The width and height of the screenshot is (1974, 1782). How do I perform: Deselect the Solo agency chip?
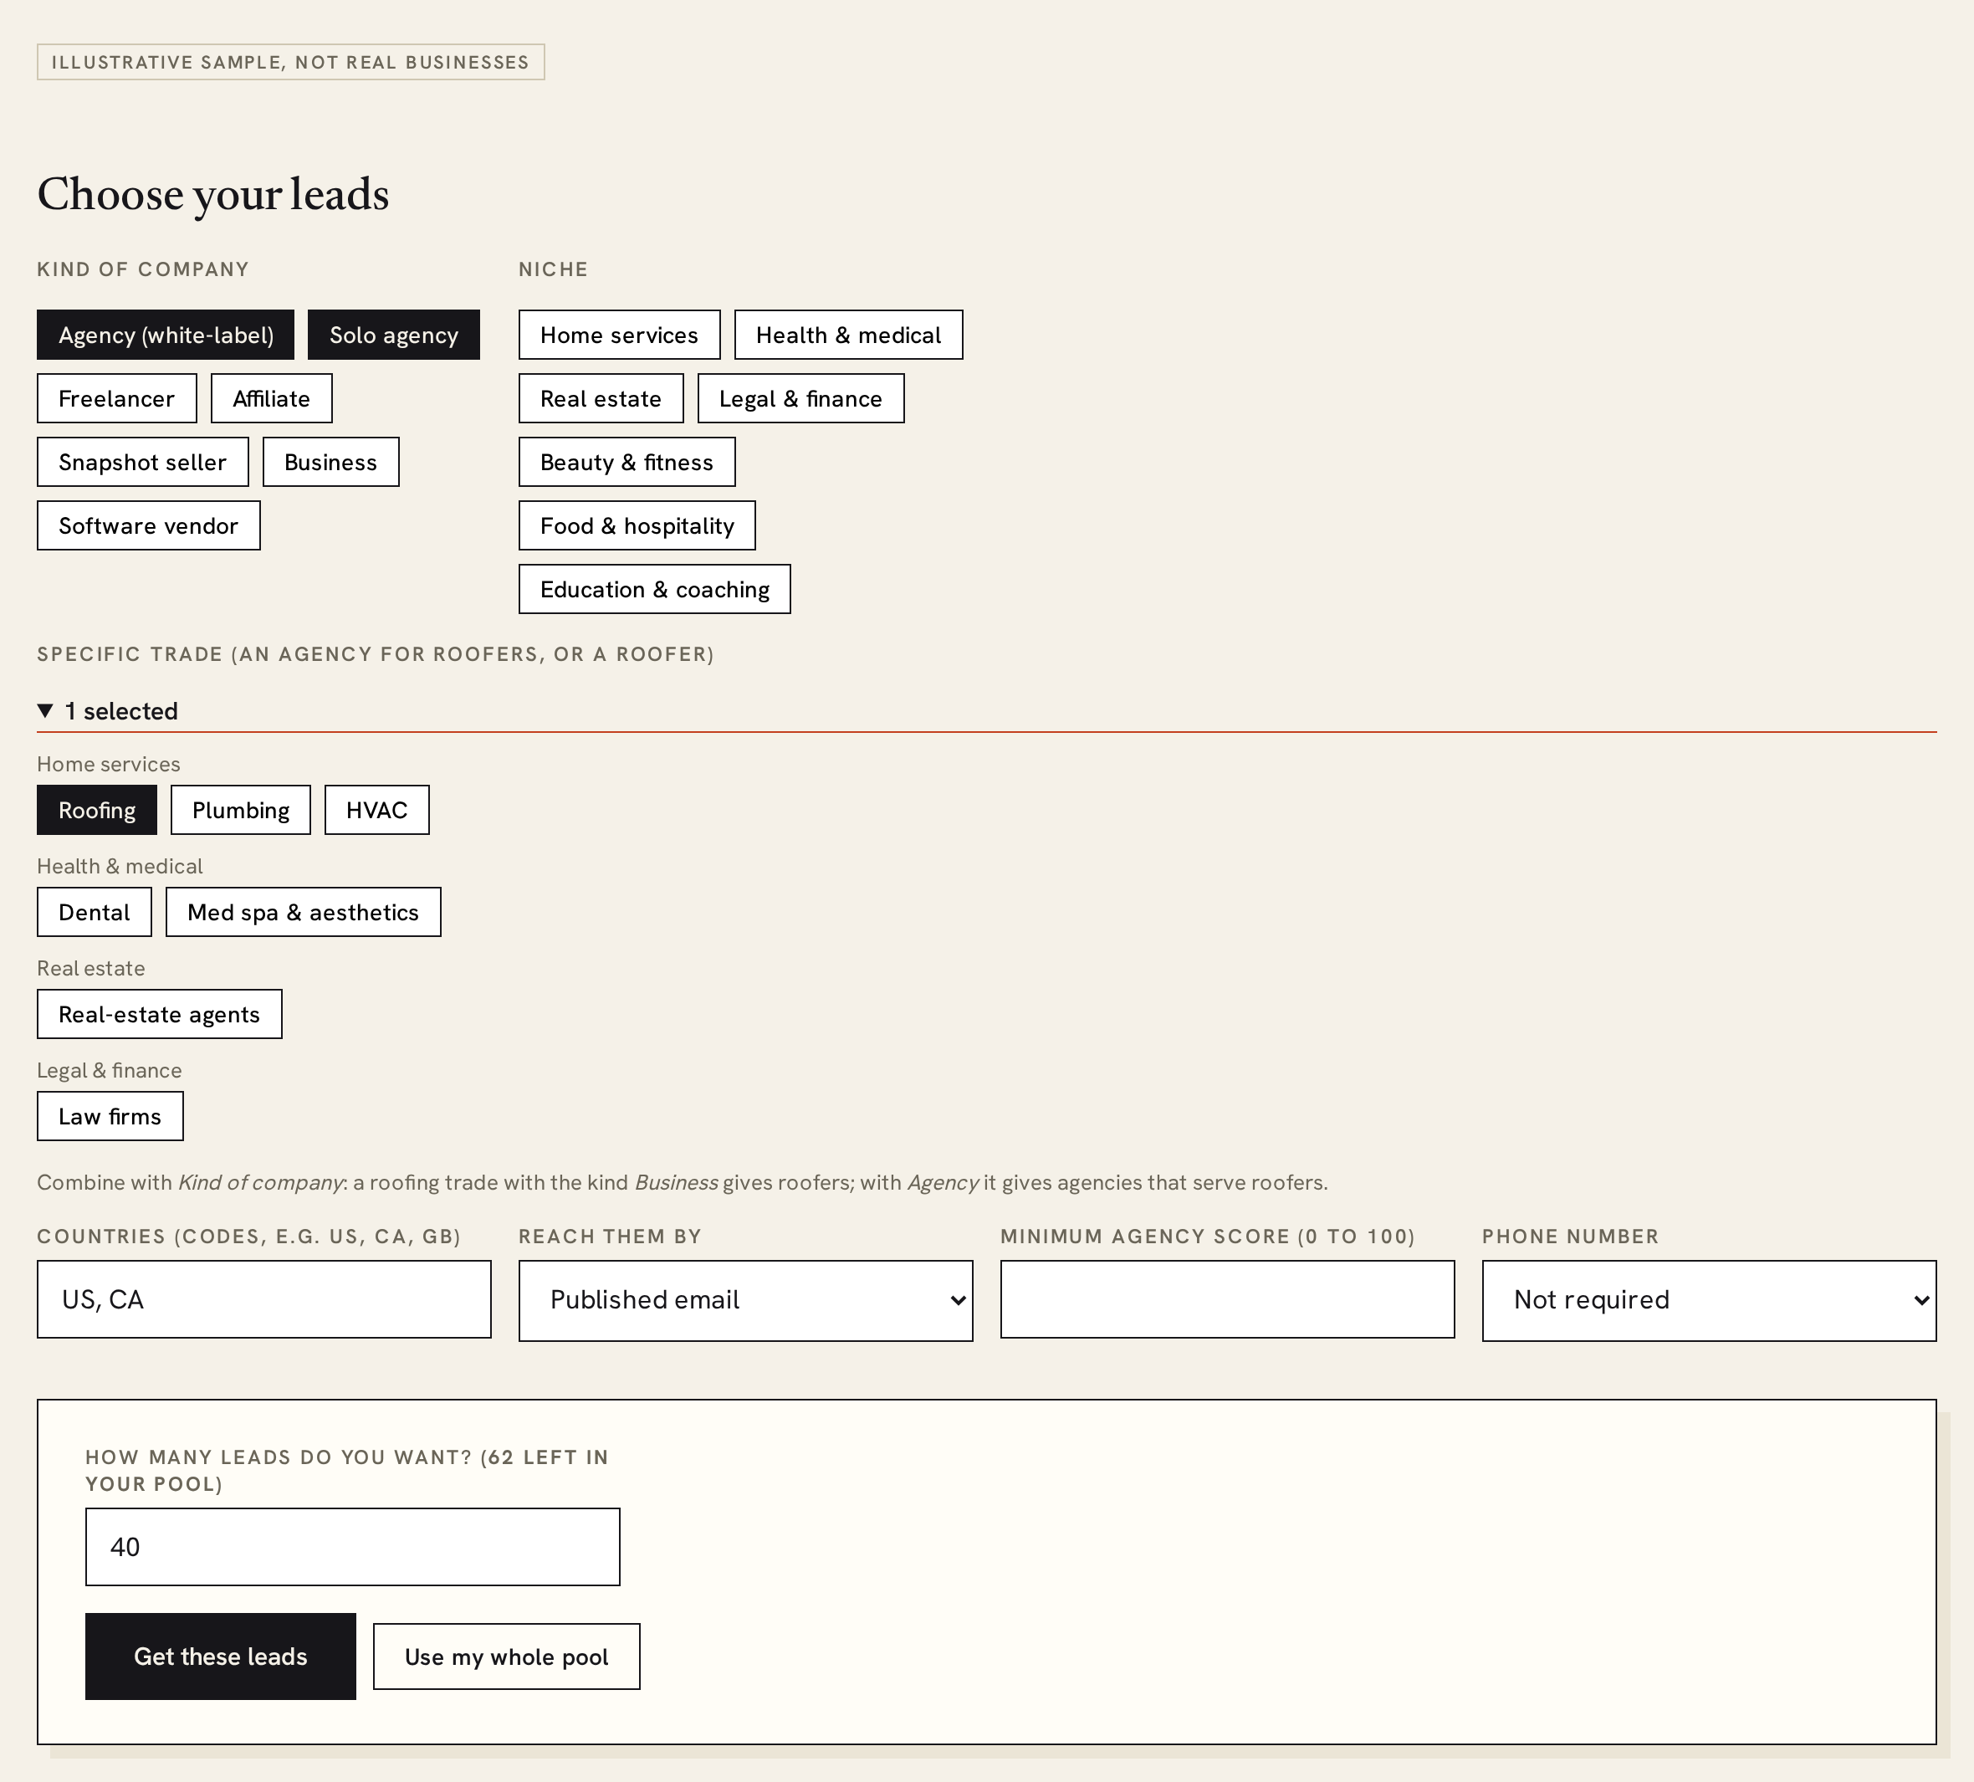(x=393, y=335)
